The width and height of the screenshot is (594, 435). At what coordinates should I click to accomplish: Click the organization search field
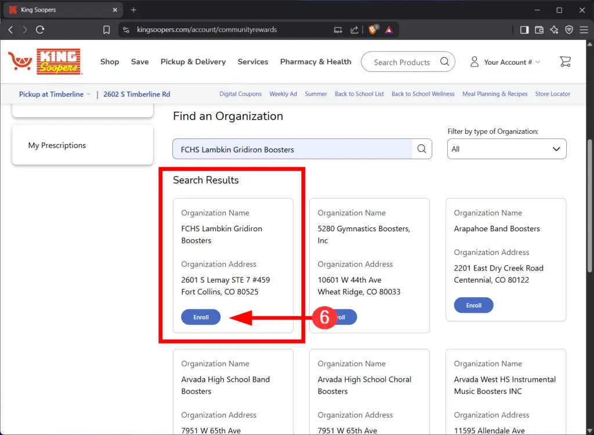[292, 149]
